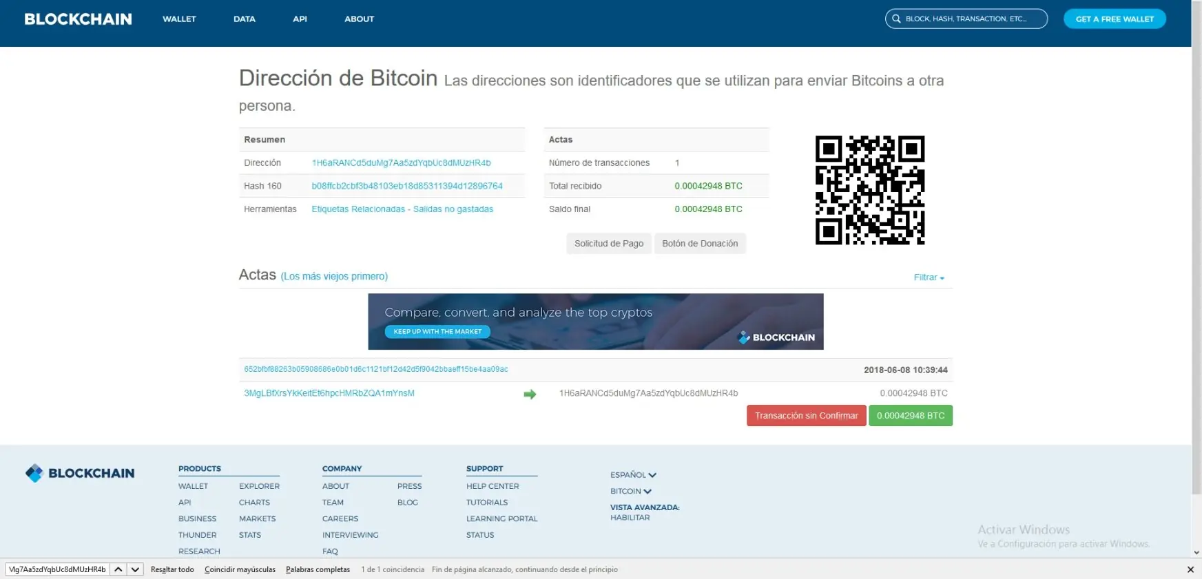Viewport: 1202px width, 579px height.
Task: Open the API menu in the header
Action: coord(300,19)
